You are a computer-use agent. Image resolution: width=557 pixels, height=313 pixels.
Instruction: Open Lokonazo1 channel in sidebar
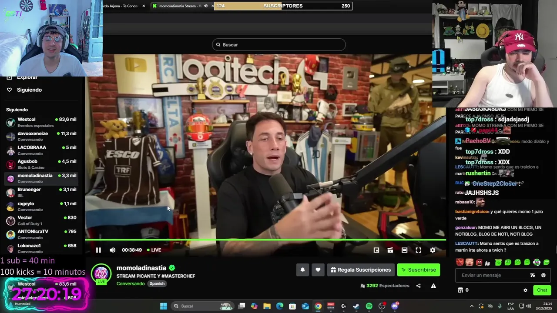tap(41, 248)
